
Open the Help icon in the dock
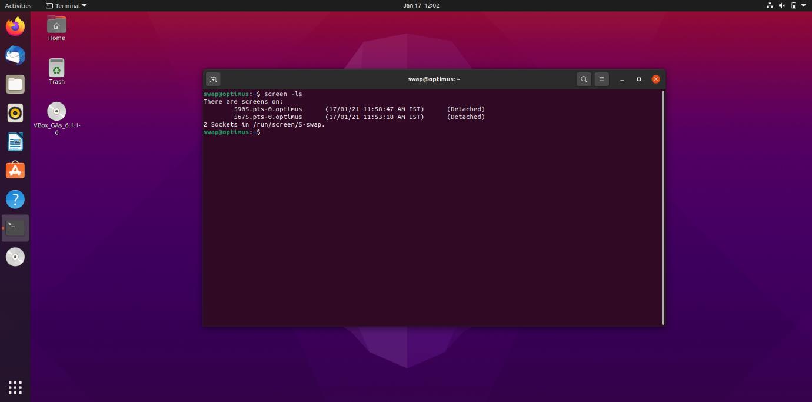15,200
